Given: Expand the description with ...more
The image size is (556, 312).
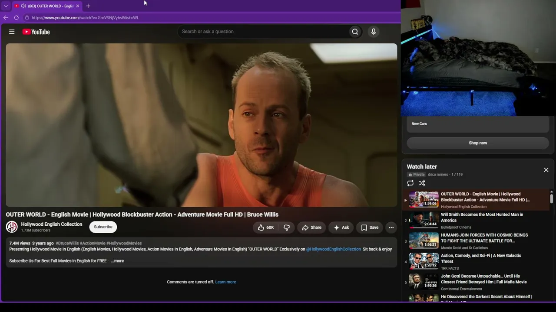Looking at the screenshot, I should (x=117, y=261).
